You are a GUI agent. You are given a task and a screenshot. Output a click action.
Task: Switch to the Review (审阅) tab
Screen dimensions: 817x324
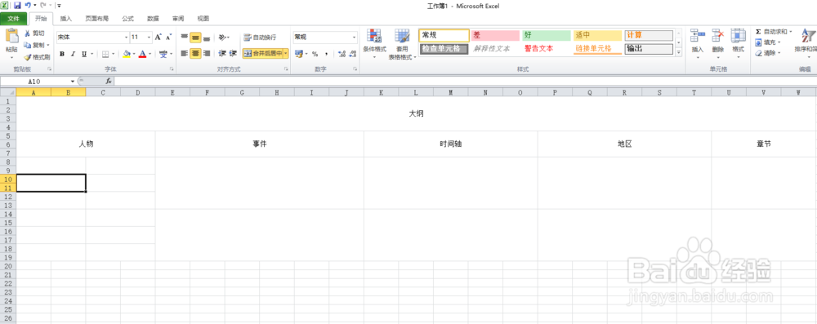[178, 19]
